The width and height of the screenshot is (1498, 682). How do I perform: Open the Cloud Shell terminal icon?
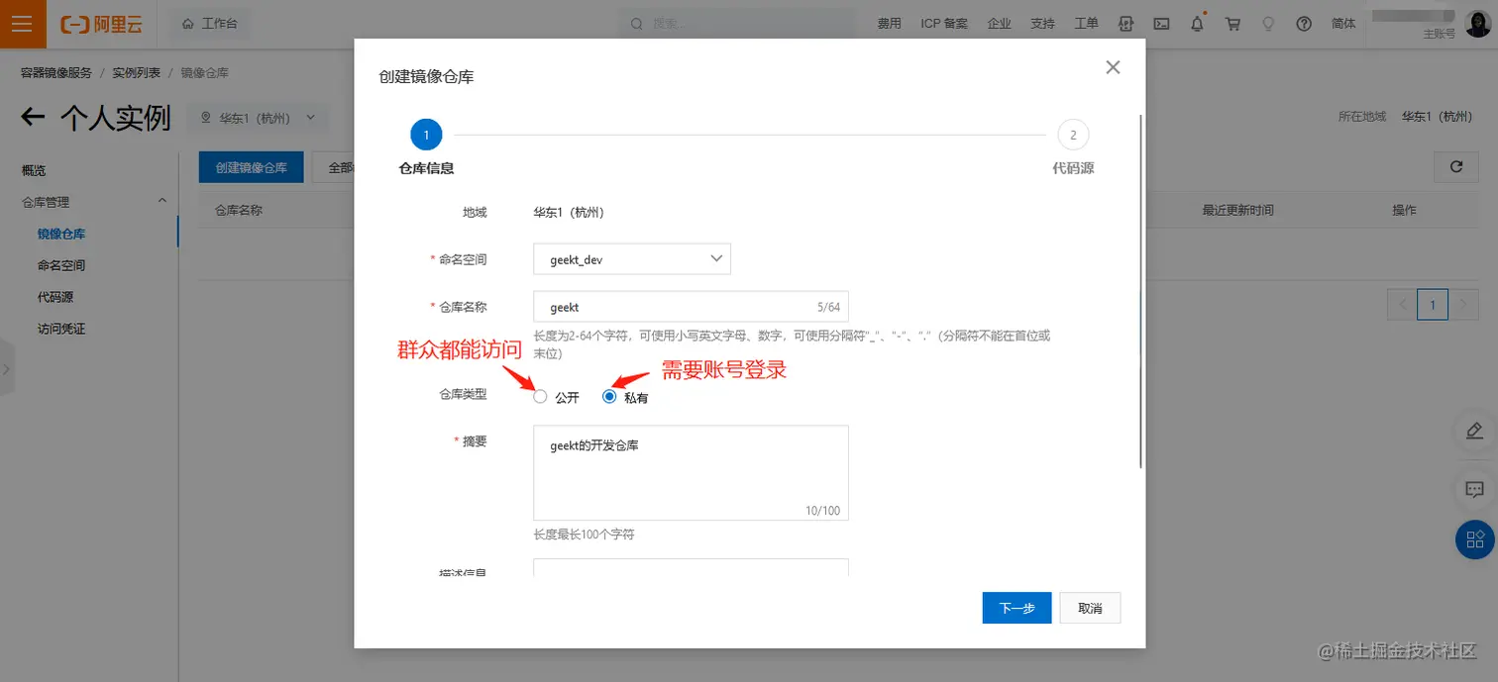(1162, 24)
